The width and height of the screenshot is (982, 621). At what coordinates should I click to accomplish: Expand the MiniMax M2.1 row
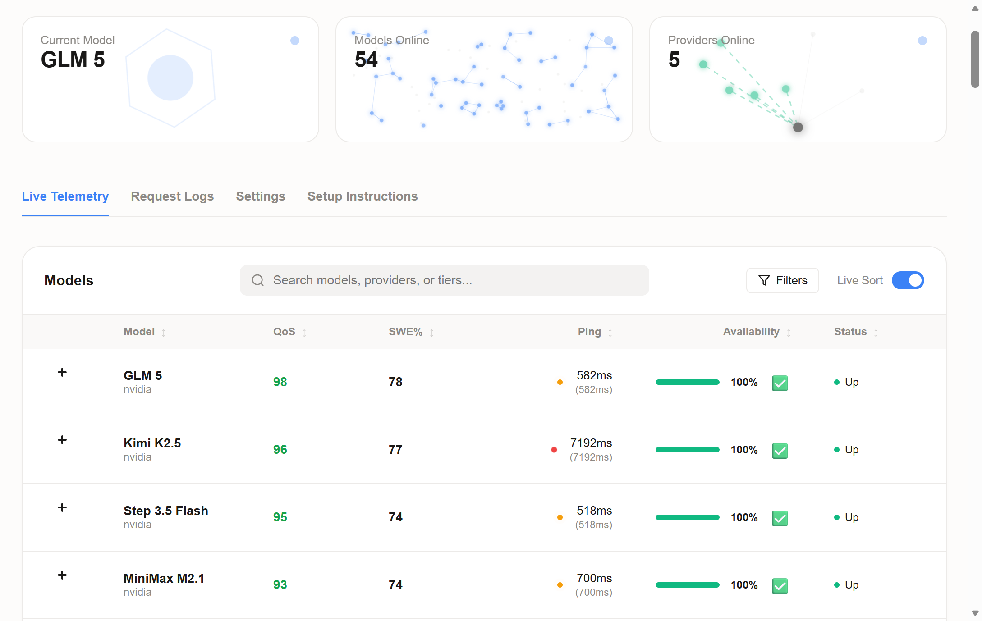(62, 575)
